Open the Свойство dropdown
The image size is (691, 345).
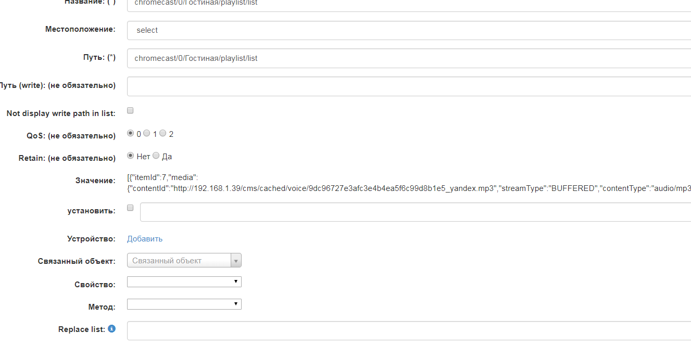tap(183, 282)
